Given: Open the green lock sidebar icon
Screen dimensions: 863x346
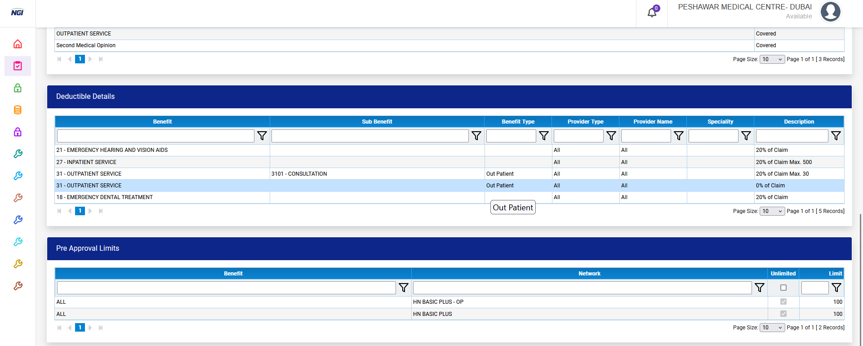Looking at the screenshot, I should click(18, 88).
